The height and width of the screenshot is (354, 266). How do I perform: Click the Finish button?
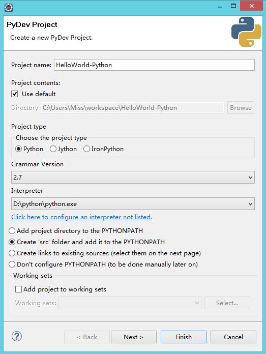click(184, 337)
